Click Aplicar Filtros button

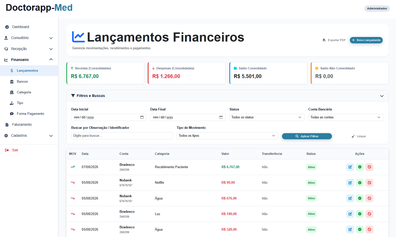point(307,136)
